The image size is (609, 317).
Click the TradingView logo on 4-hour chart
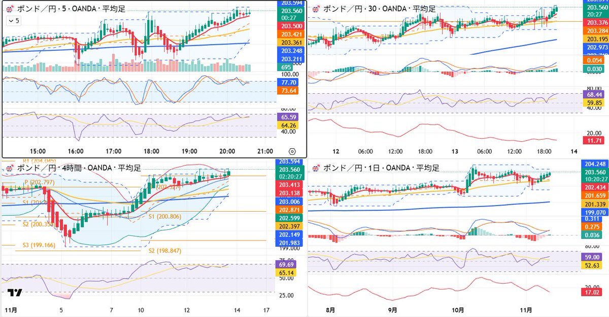tap(15, 293)
